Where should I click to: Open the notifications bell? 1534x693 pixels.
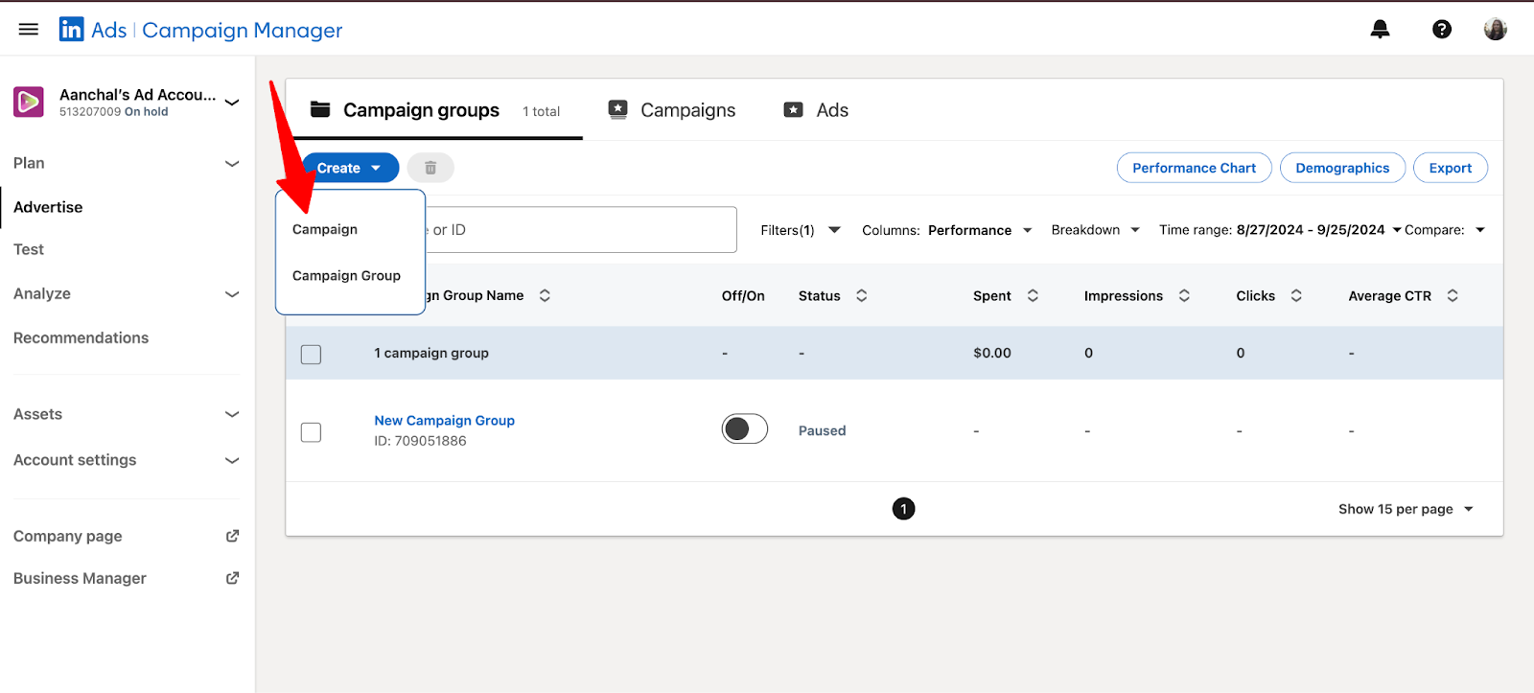point(1380,29)
